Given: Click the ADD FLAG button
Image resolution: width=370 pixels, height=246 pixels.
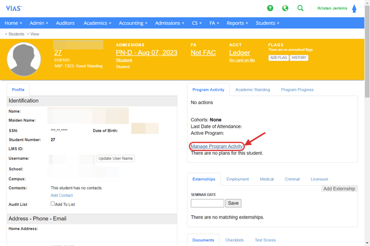Looking at the screenshot, I should (278, 57).
